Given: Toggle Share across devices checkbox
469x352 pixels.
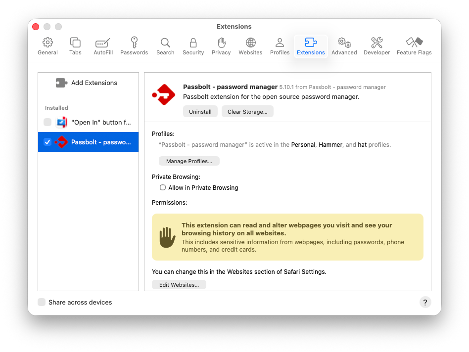Looking at the screenshot, I should 42,302.
